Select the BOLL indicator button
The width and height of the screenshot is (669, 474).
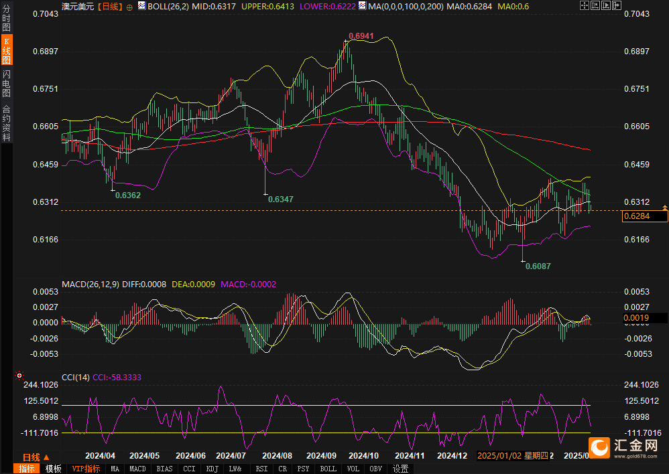(328, 469)
